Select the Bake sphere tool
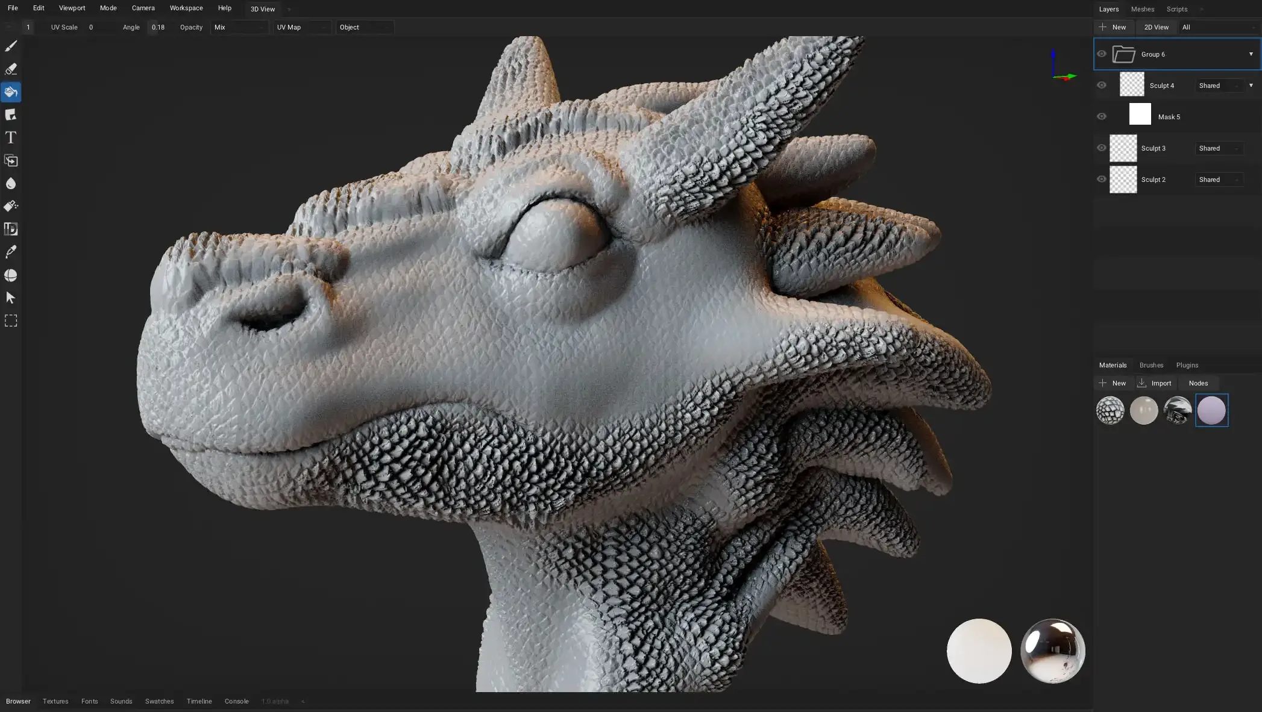The width and height of the screenshot is (1262, 712). pyautogui.click(x=11, y=275)
